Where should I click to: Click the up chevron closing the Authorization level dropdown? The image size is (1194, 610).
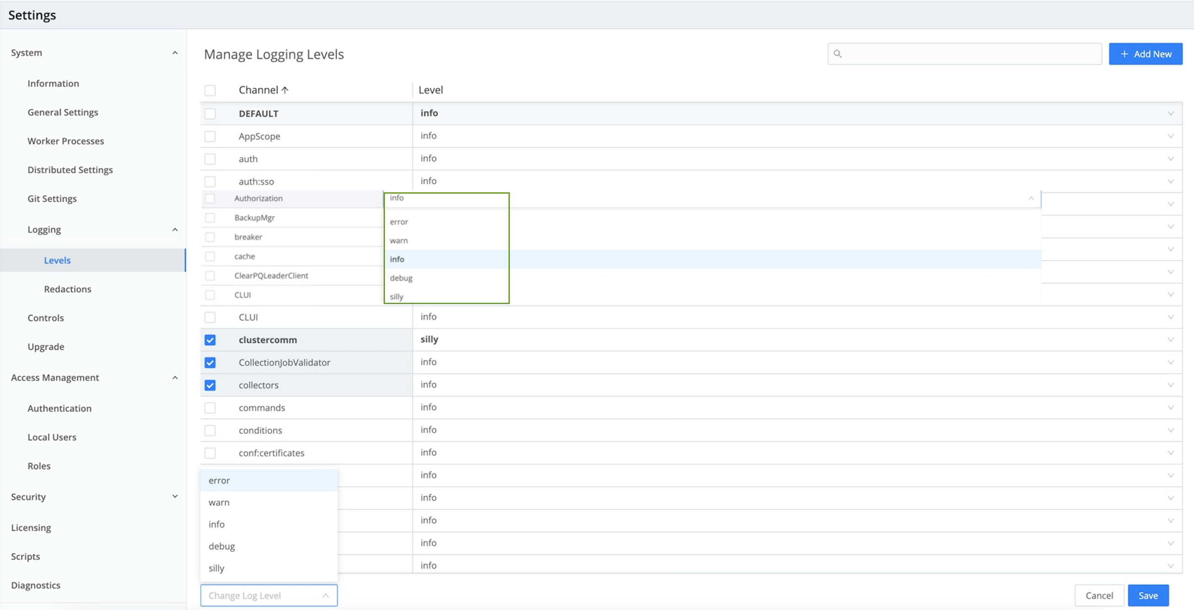[x=1031, y=198]
